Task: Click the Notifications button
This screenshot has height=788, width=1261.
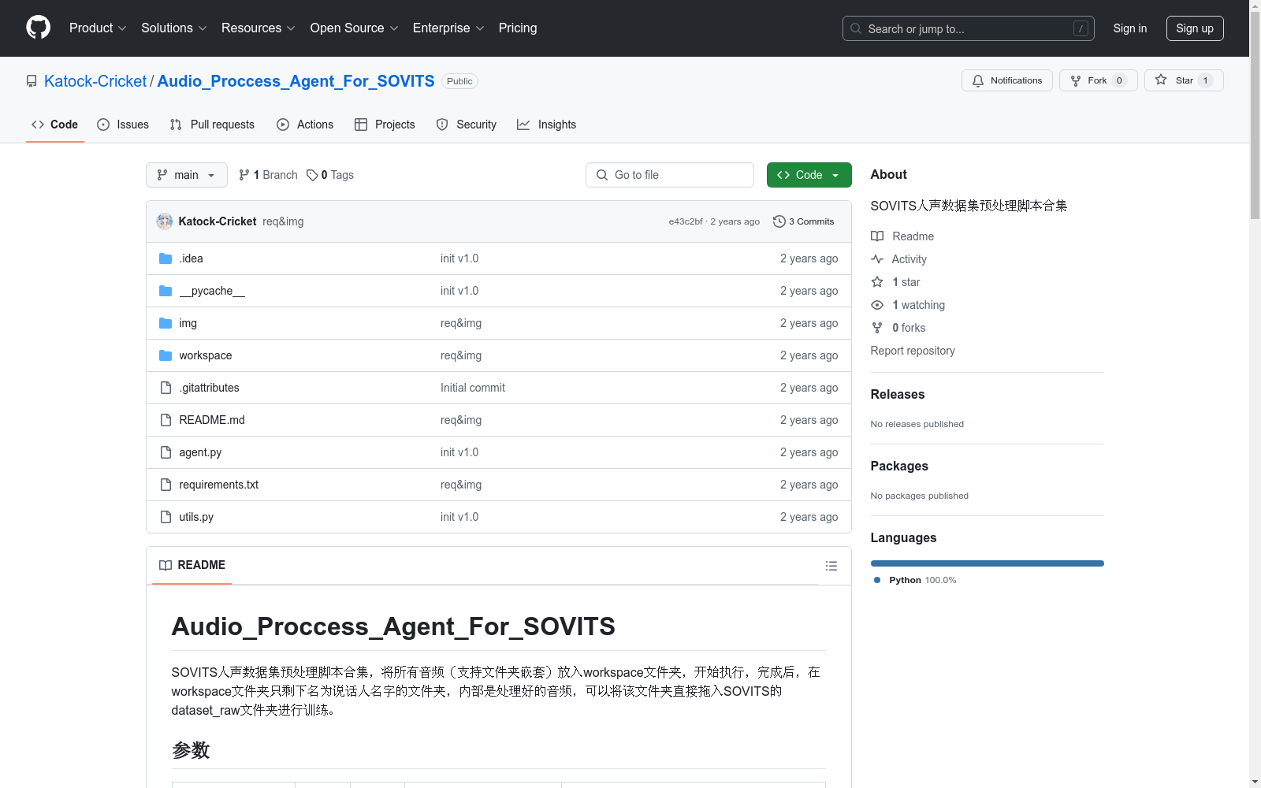Action: tap(1007, 80)
